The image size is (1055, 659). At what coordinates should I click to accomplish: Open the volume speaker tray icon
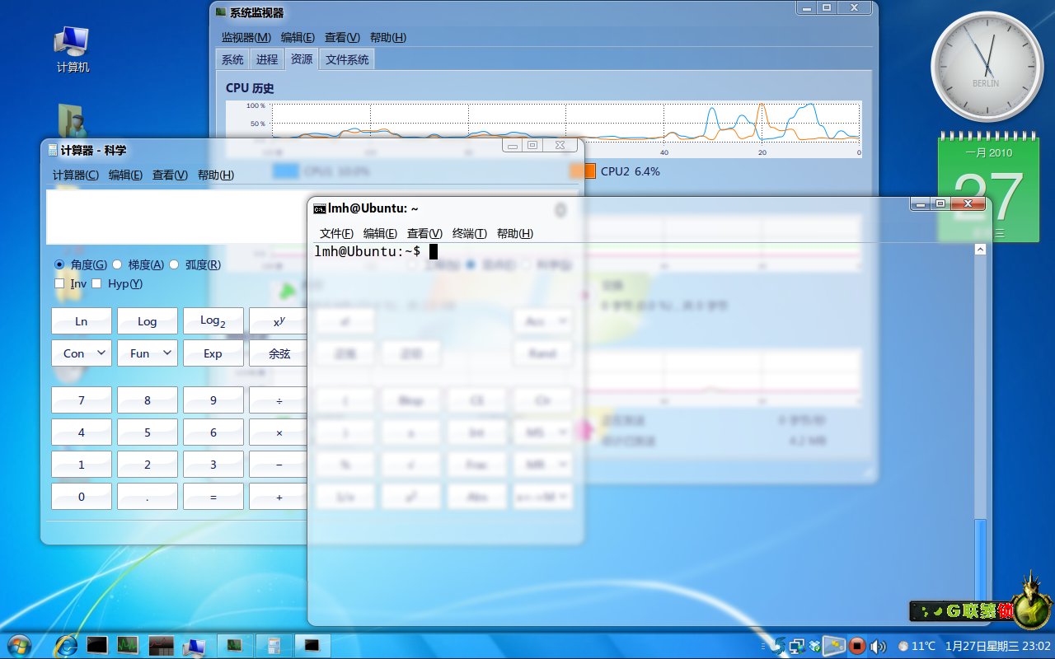click(878, 646)
